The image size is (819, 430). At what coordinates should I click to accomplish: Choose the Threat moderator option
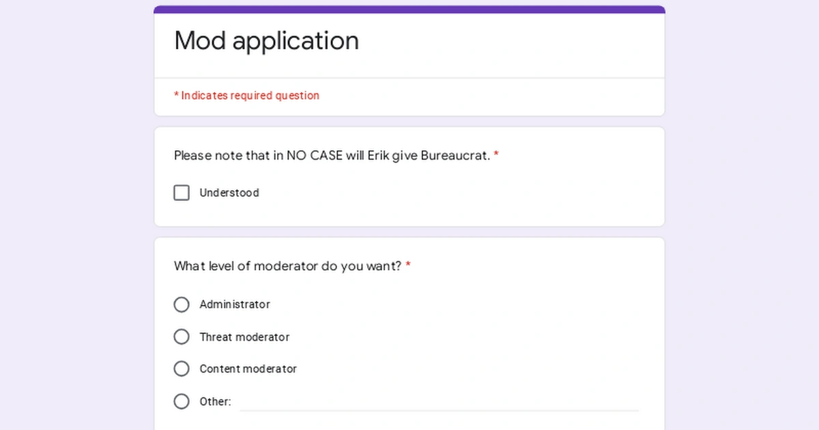click(x=182, y=336)
